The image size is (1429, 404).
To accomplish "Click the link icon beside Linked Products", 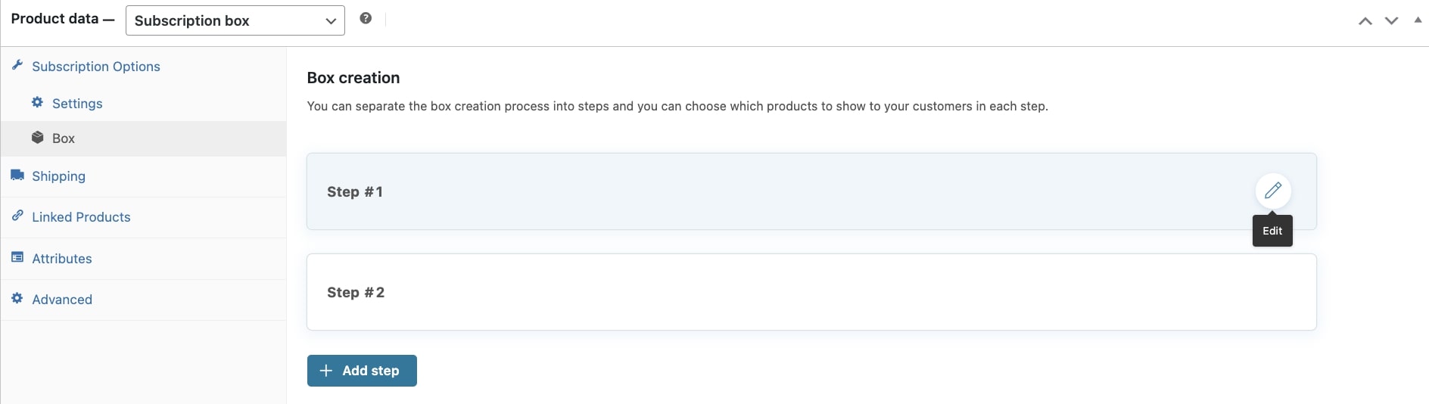I will pos(17,216).
